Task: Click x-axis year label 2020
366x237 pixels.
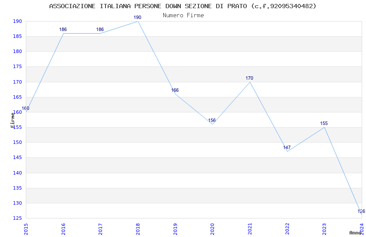Action: coord(212,229)
